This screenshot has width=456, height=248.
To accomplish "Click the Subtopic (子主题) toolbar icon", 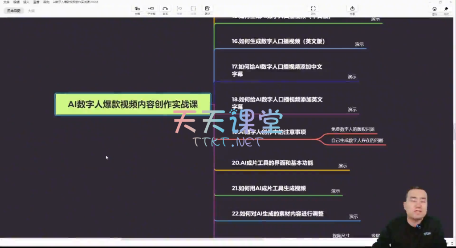I will tap(151, 9).
